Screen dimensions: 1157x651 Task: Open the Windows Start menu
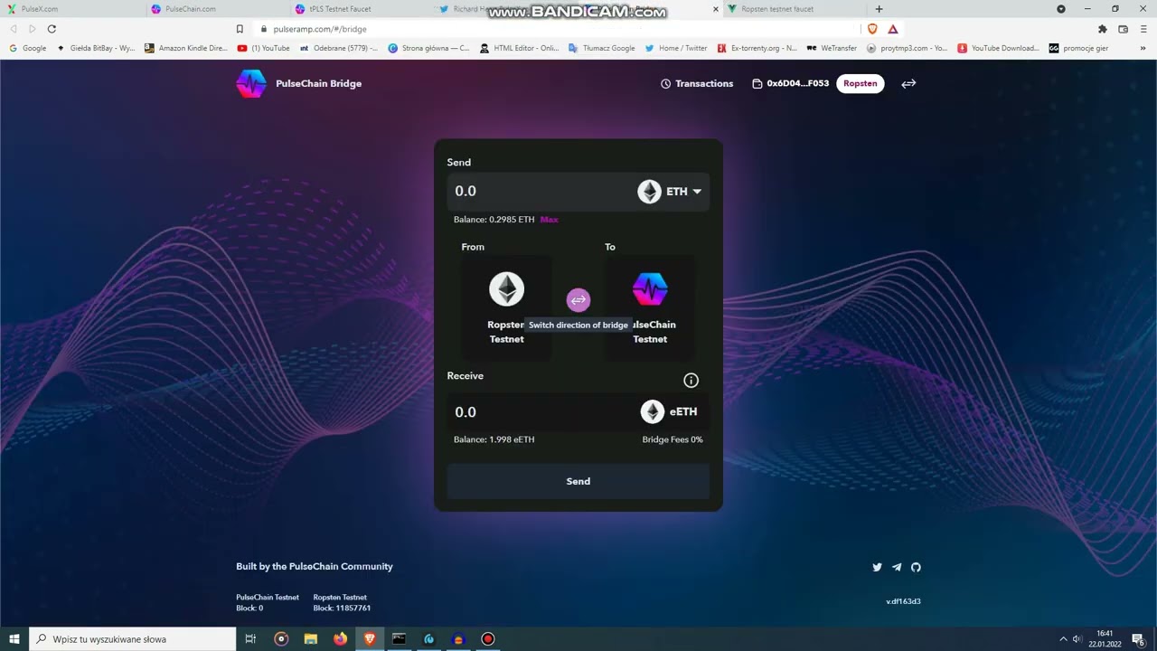(14, 639)
